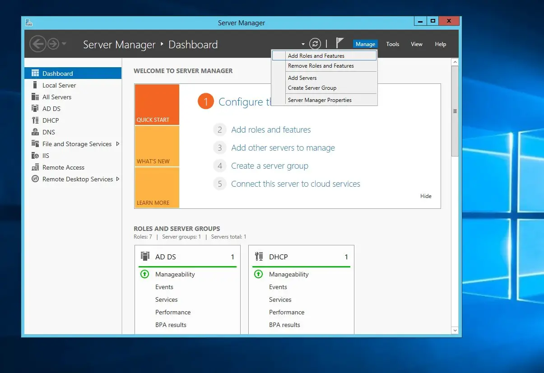Open the notifications flag icon
The width and height of the screenshot is (544, 373).
(339, 43)
